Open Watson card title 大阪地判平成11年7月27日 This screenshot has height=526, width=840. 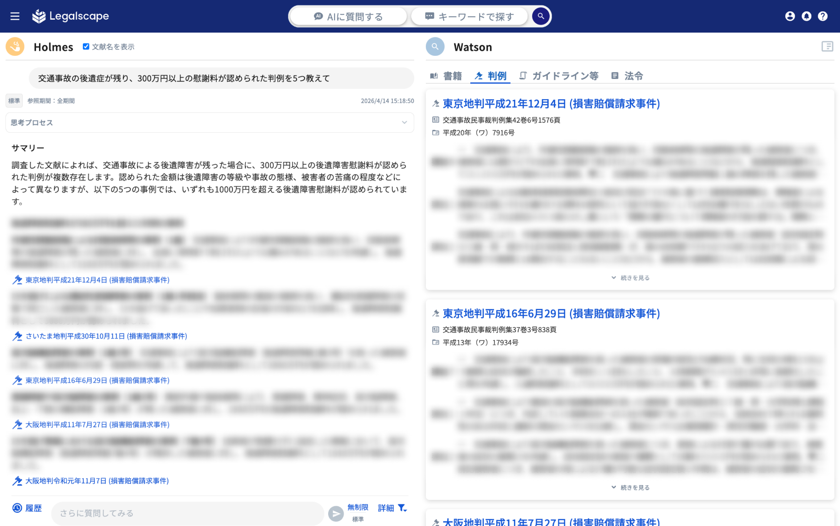(x=551, y=522)
